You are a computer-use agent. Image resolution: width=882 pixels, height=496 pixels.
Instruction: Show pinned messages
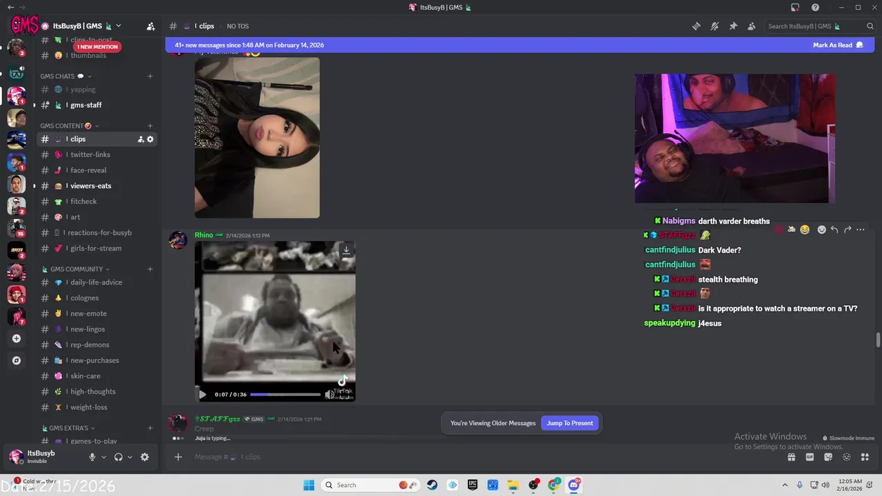(733, 26)
